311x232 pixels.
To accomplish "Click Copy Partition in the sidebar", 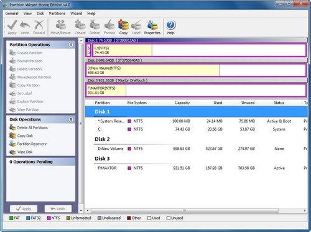I will click(x=24, y=85).
